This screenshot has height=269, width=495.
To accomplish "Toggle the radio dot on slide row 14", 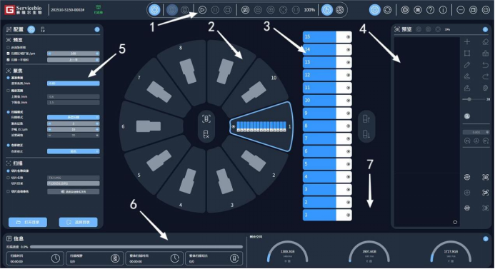I will pyautogui.click(x=348, y=49).
